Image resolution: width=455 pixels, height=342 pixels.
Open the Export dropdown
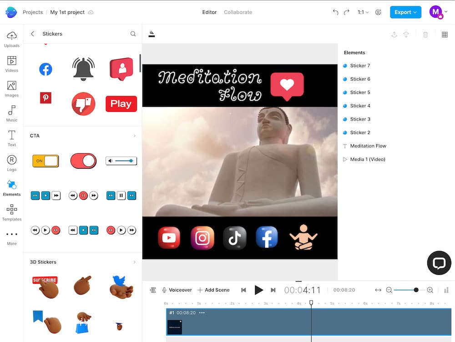405,12
